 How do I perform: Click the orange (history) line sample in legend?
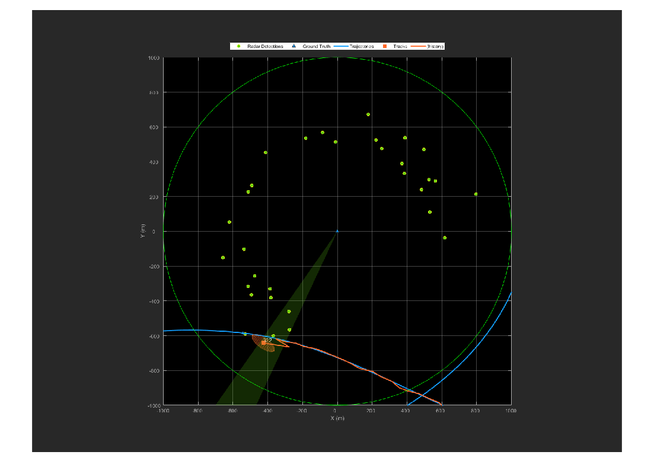[x=418, y=46]
